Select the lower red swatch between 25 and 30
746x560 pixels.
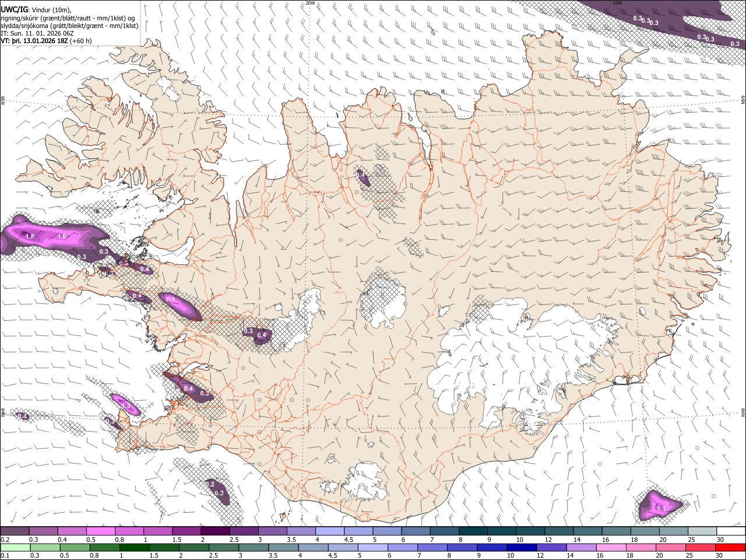coord(700,548)
